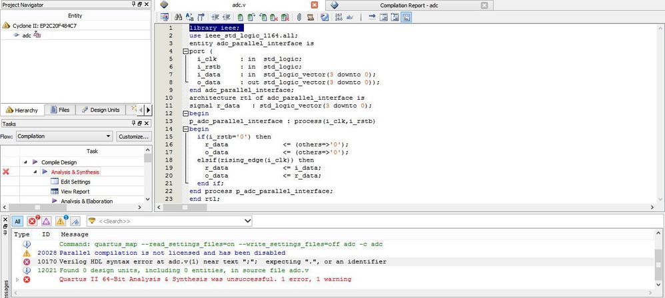Toggle the All messages filter button
This screenshot has height=298, width=665.
[18, 221]
